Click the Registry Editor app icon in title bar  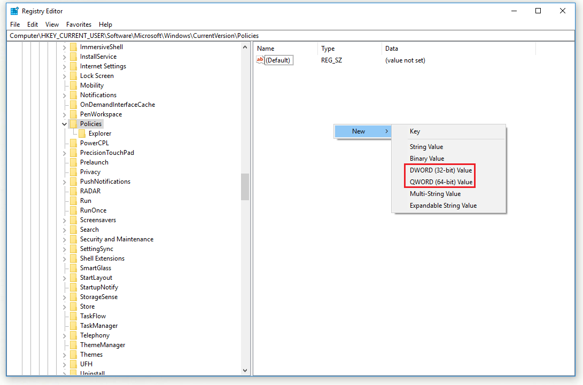14,11
